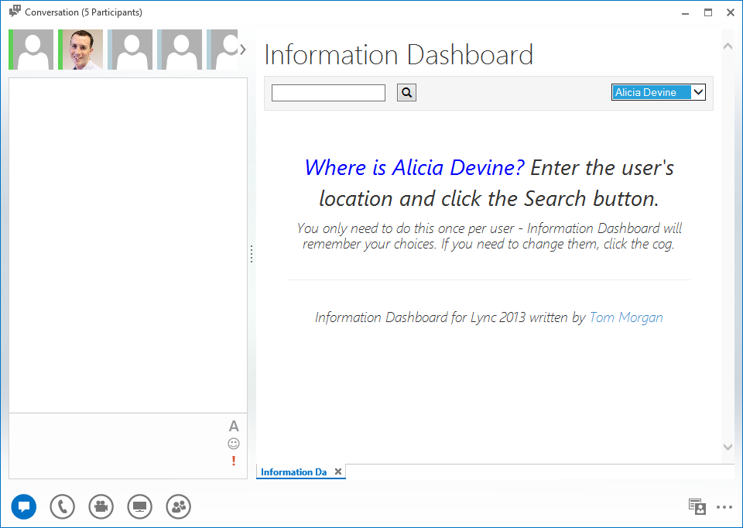
Task: Click into the message compose box
Action: [x=118, y=446]
